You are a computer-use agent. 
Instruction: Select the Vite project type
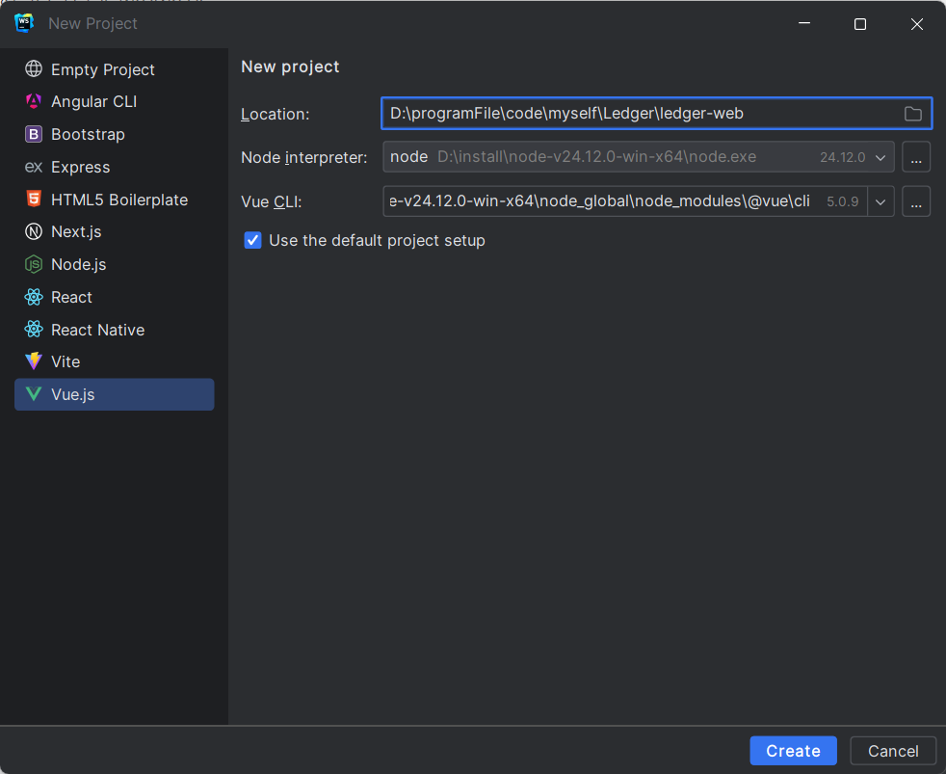pyautogui.click(x=114, y=361)
